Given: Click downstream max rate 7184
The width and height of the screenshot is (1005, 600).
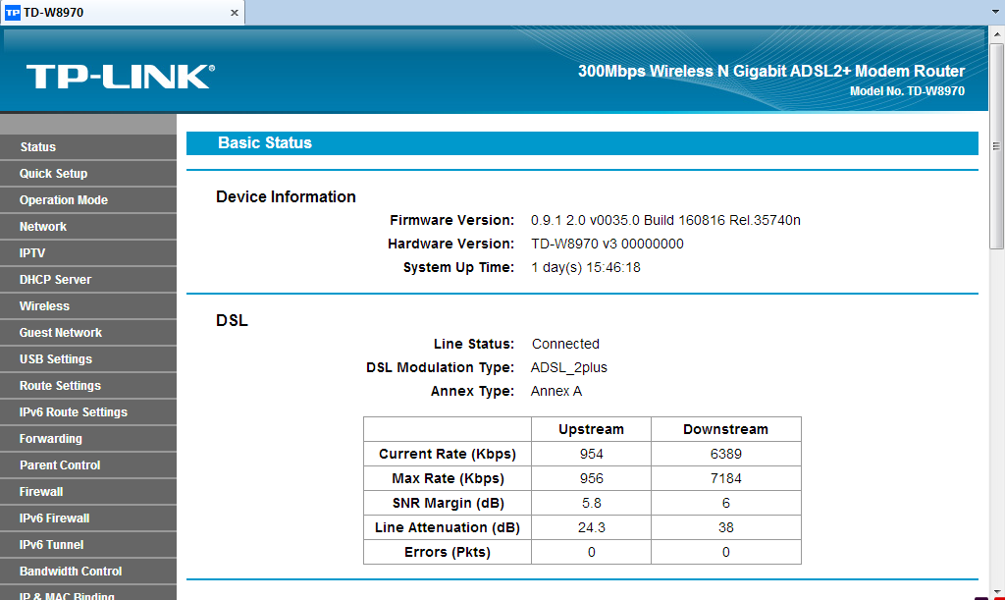Looking at the screenshot, I should 725,479.
